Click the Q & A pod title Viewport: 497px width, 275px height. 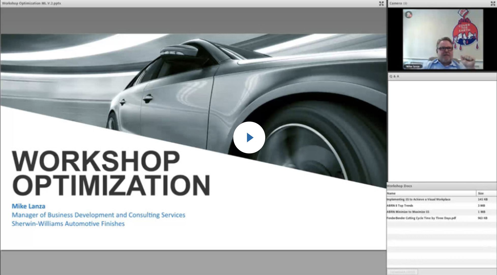click(394, 76)
